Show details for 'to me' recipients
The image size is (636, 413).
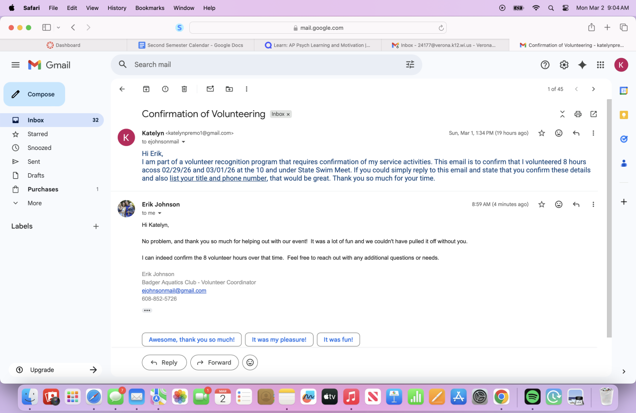[x=159, y=213]
